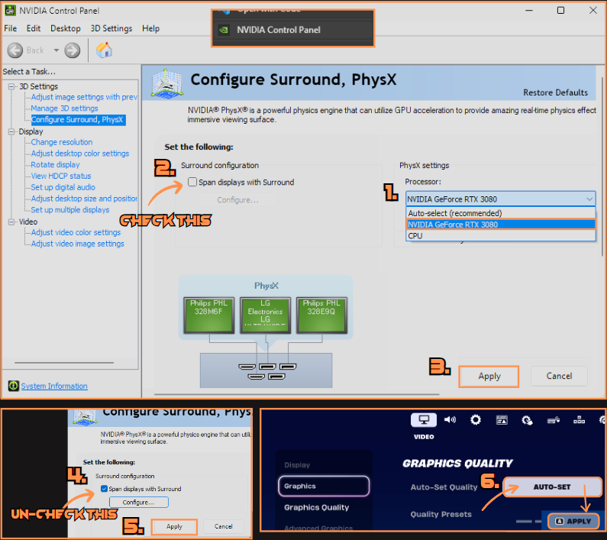Open Rotate display

pyautogui.click(x=55, y=165)
